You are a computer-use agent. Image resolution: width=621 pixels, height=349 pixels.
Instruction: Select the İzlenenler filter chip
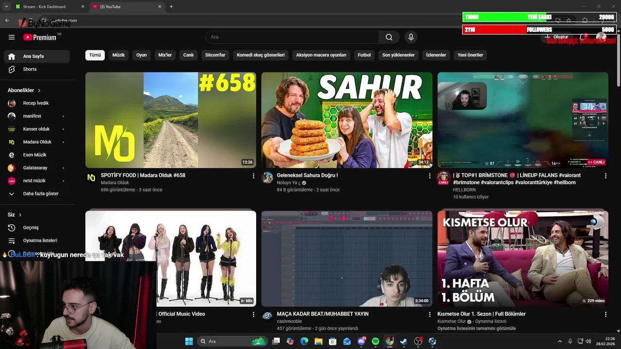(436, 55)
